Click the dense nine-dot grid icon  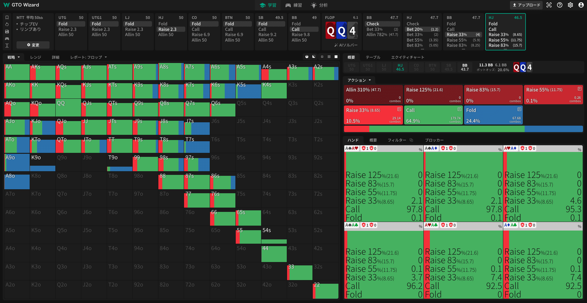[329, 57]
